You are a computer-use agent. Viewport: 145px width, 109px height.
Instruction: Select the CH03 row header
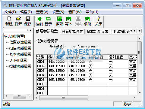coord(42,71)
